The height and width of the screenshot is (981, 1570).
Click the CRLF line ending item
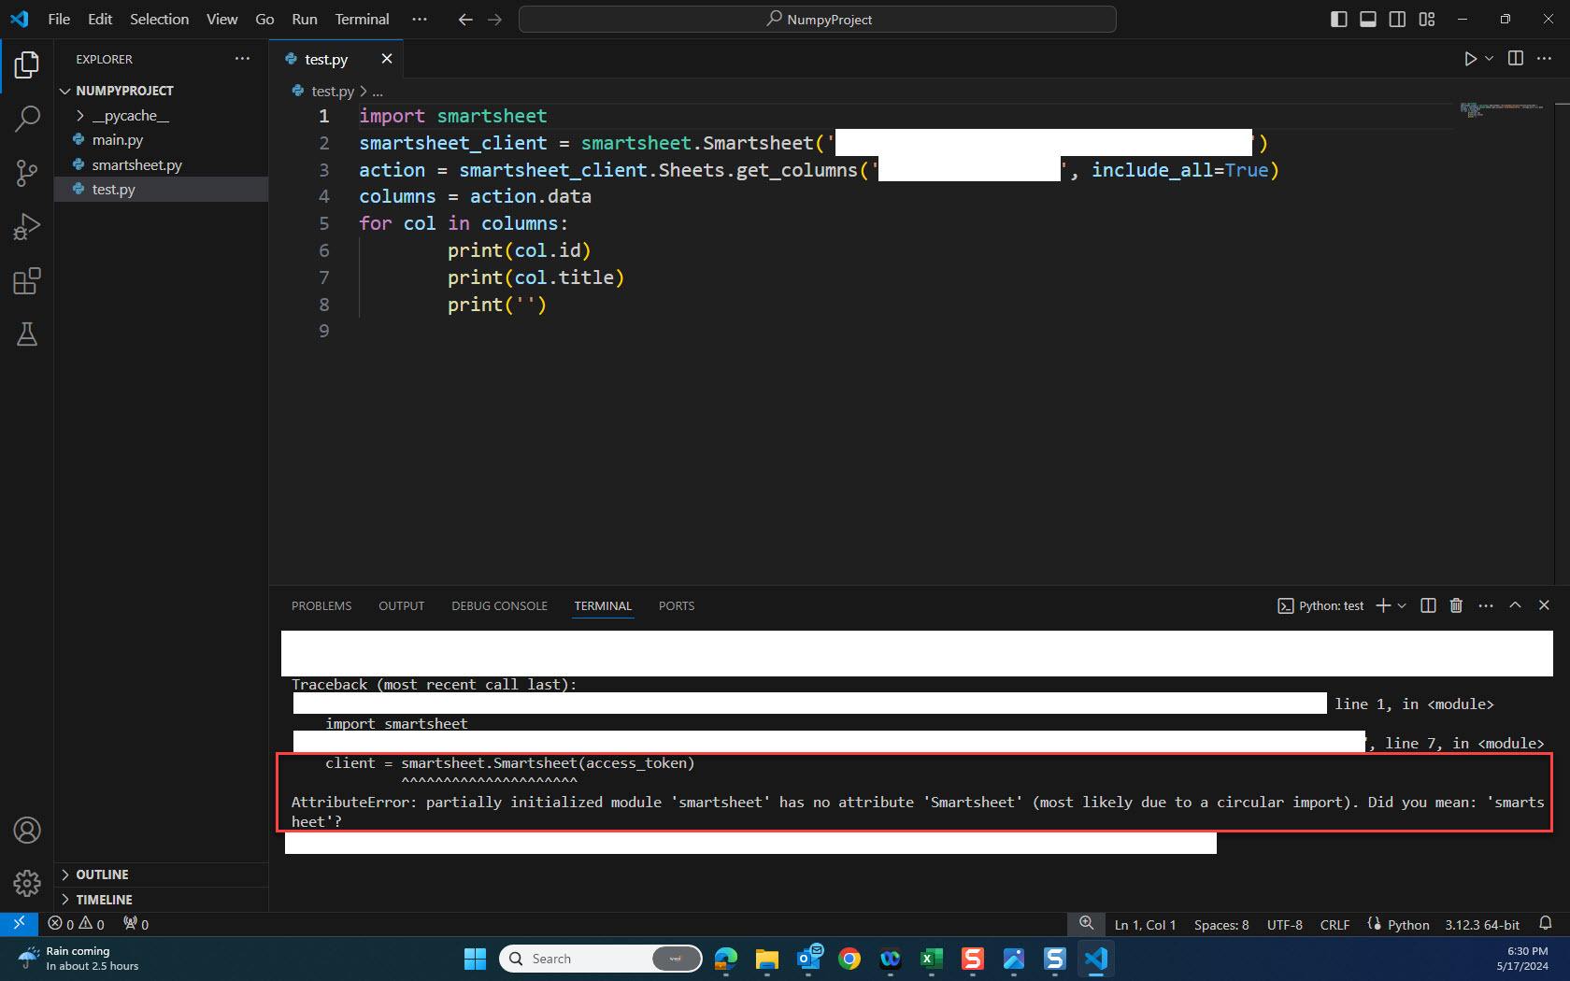click(x=1334, y=924)
